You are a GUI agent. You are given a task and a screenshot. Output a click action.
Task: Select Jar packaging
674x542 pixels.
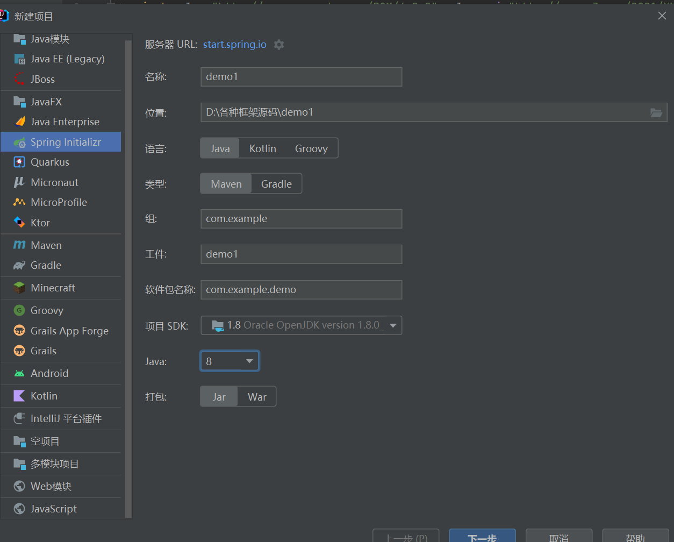219,397
